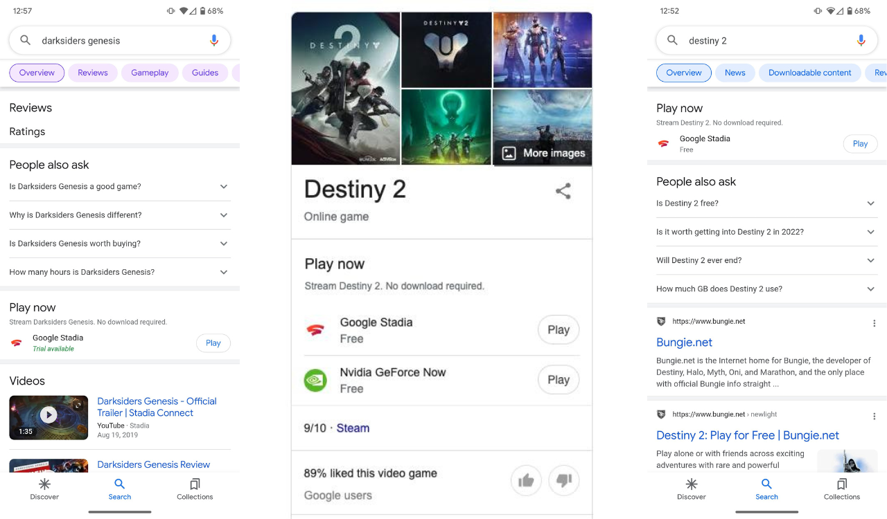Play Destiny 2 on Google Stadia in center card

tap(559, 330)
